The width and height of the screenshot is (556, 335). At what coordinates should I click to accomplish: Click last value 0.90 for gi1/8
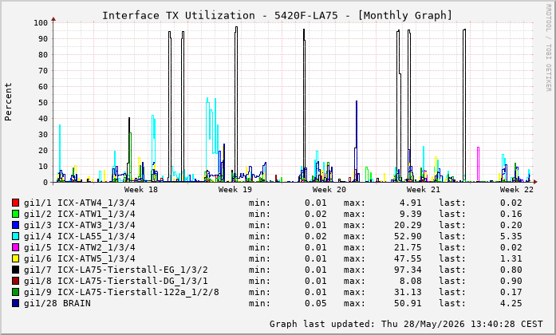coord(511,281)
